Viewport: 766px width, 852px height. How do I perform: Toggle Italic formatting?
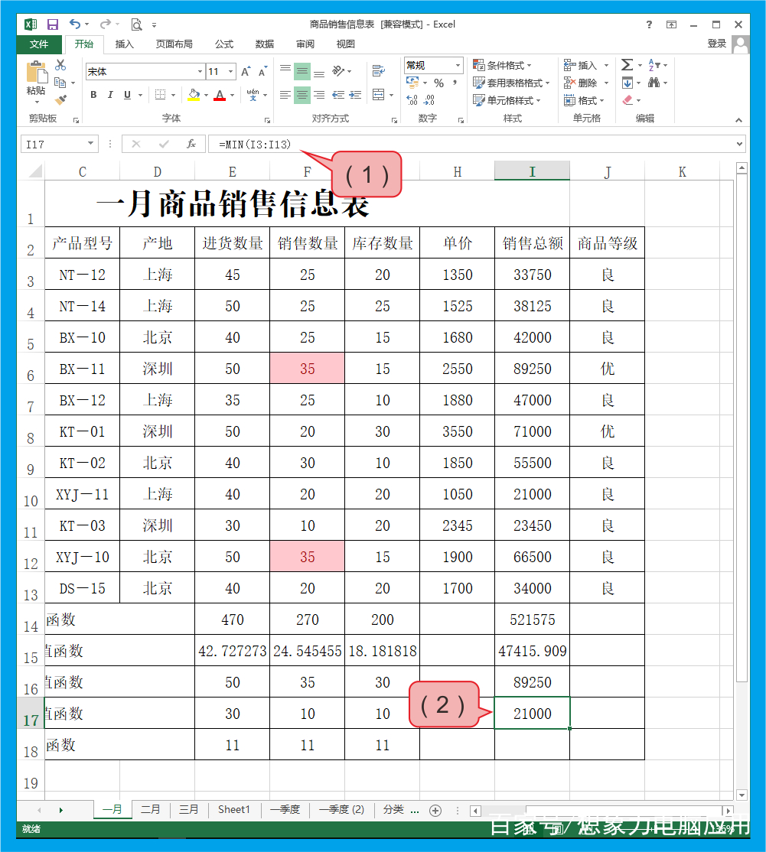109,93
